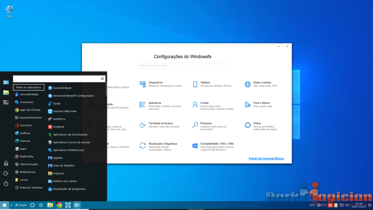Open the settings favorite in menu sidebar
This screenshot has height=210, width=373.
(x=6, y=83)
